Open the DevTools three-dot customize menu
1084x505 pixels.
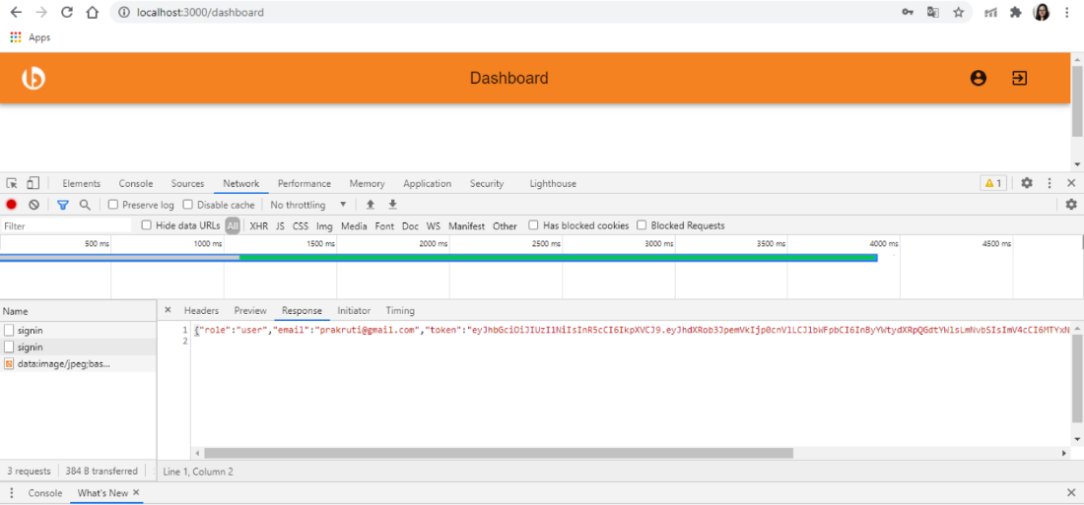point(1050,183)
